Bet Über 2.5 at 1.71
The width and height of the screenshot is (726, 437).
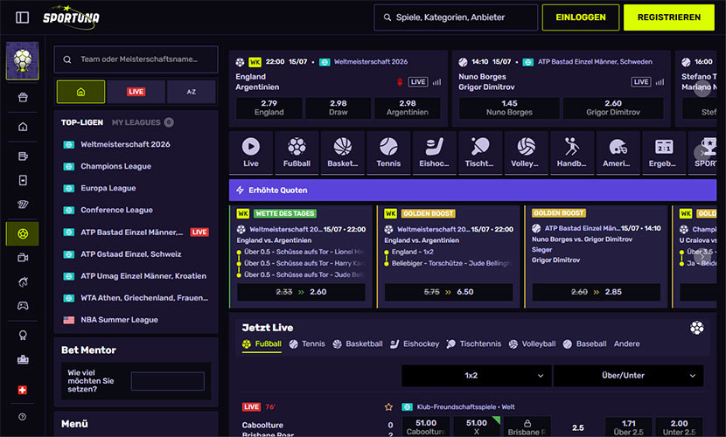[x=628, y=427]
